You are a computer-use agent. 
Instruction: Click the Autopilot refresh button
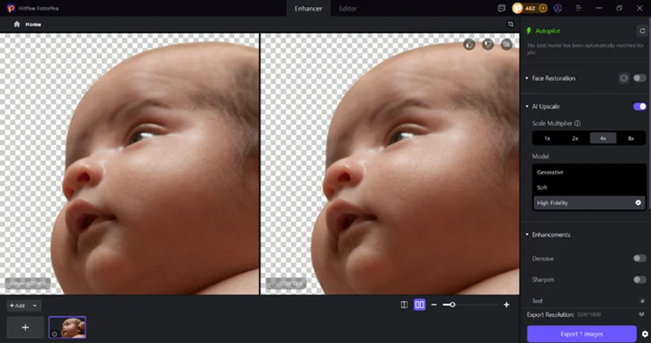(642, 30)
